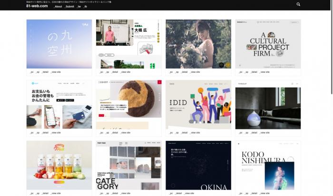Open the _About menu item
Screen dimensions: 333x196
[x=58, y=7]
